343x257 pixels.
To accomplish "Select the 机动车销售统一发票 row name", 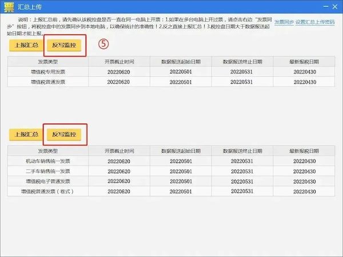I will (48, 161).
